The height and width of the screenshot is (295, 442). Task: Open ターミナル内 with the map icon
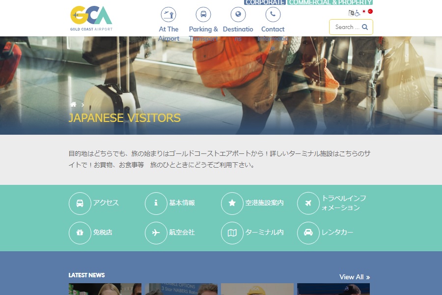[x=232, y=233]
